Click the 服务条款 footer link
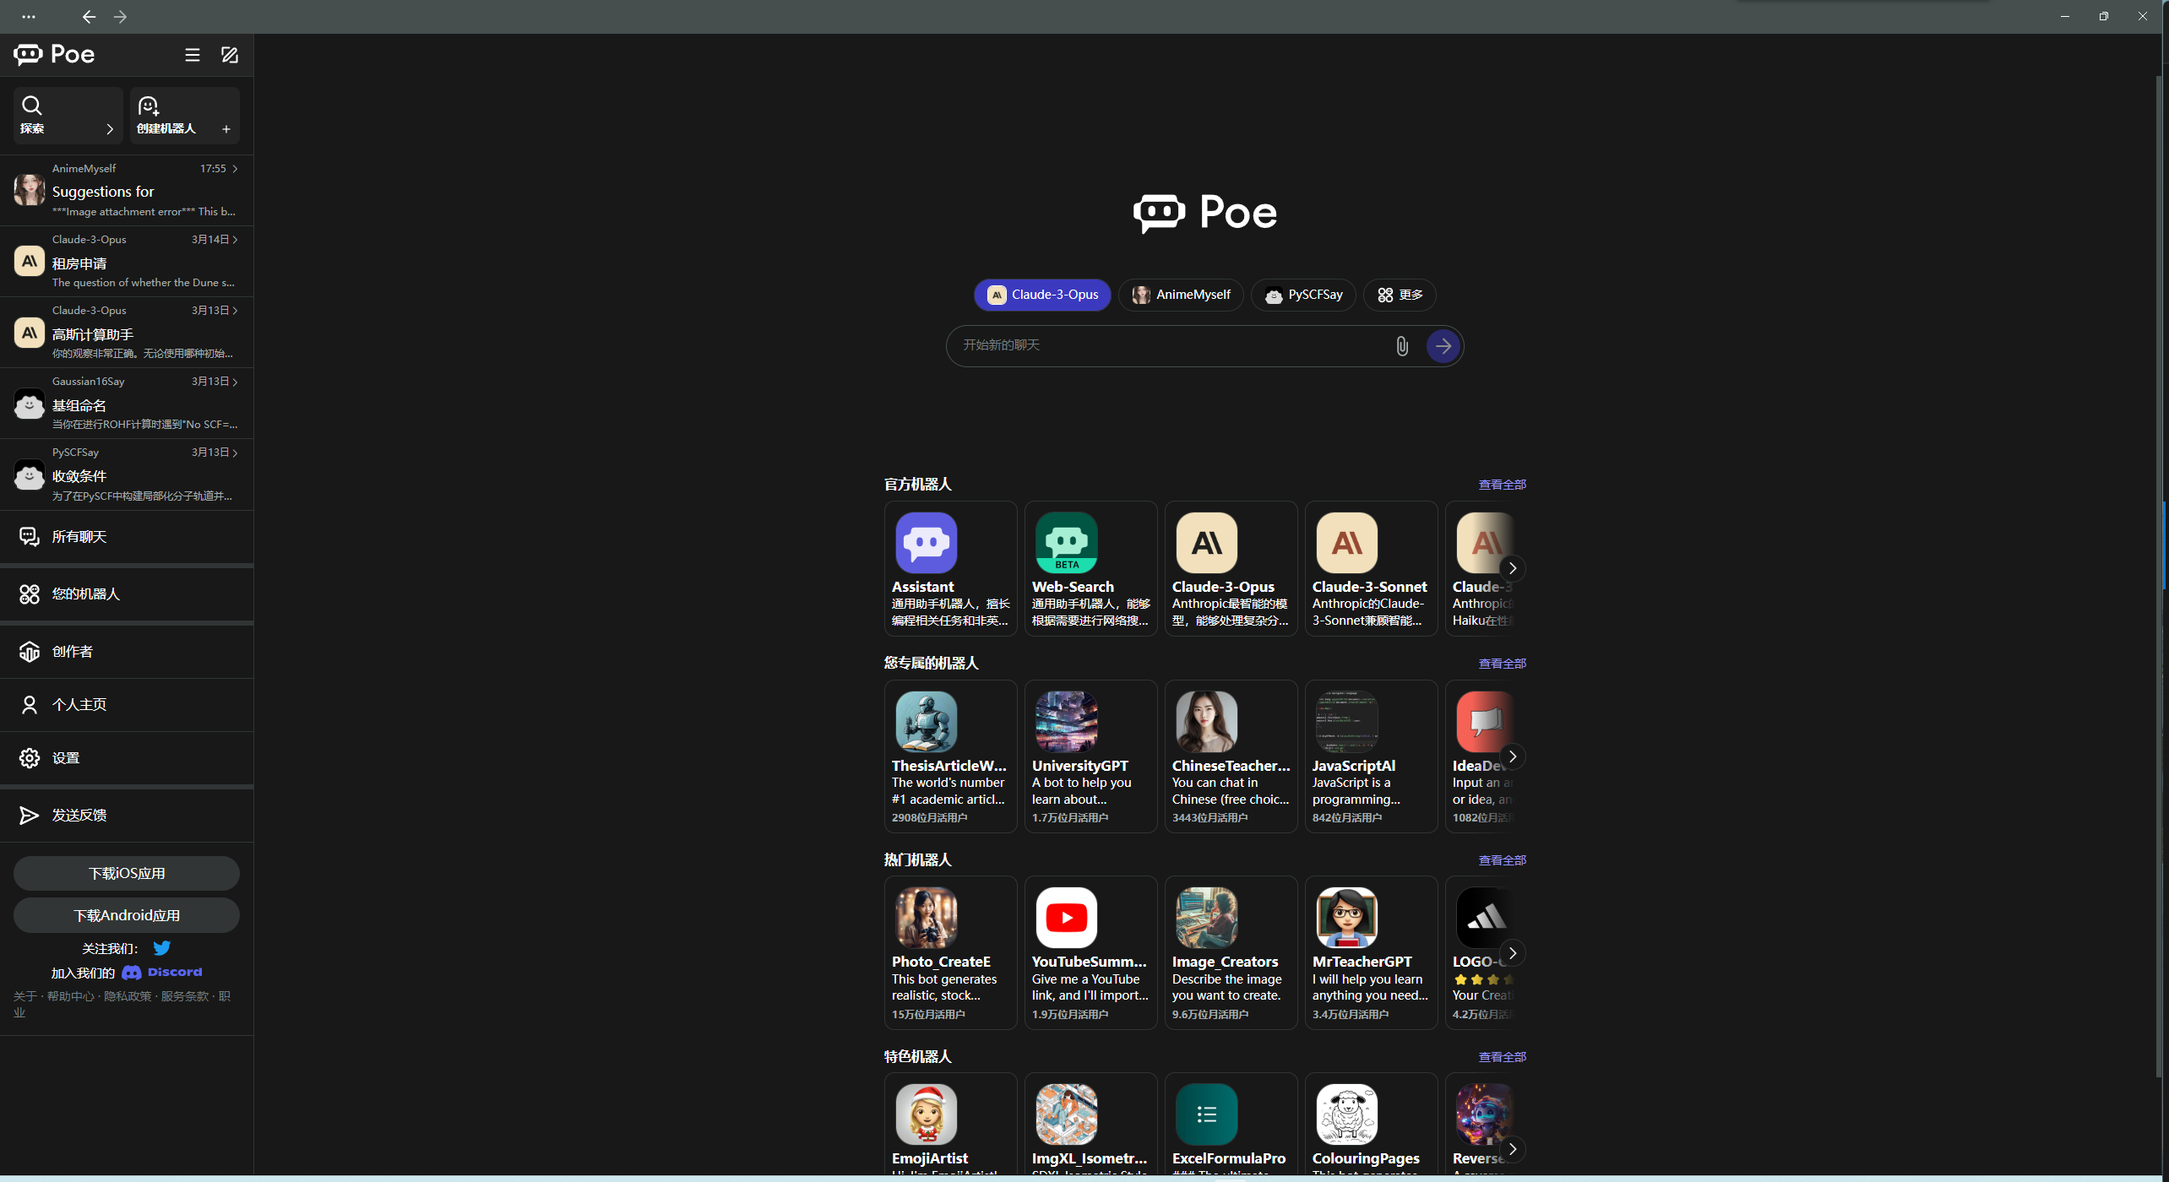 [x=185, y=996]
